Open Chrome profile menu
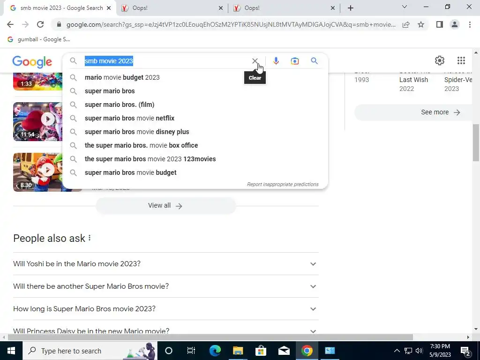 (455, 24)
